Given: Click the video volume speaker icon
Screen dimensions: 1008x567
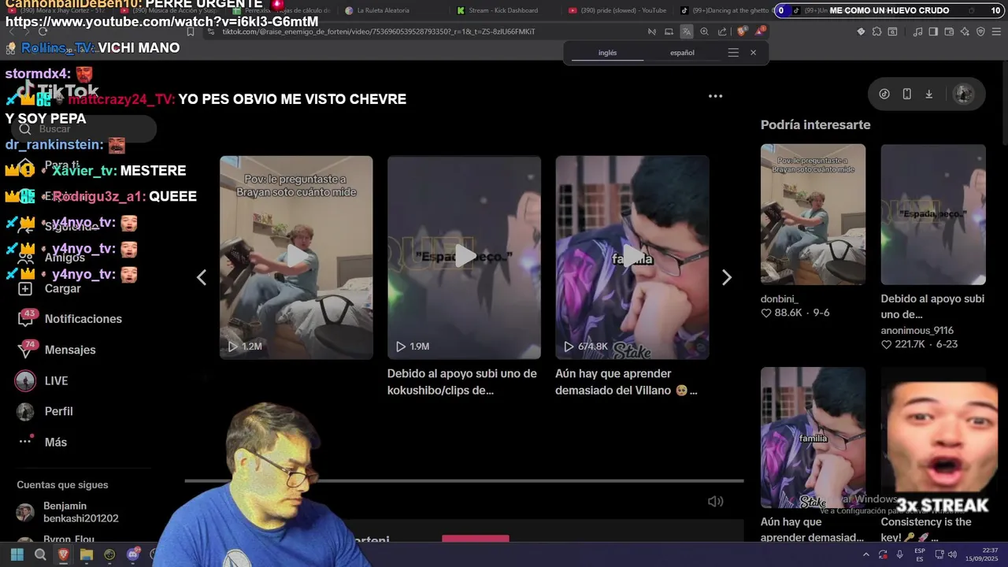Looking at the screenshot, I should [715, 501].
